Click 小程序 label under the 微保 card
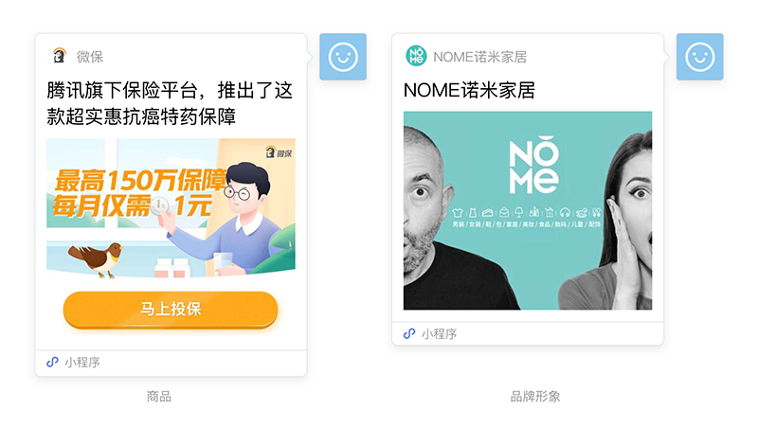The height and width of the screenshot is (426, 758). pos(82,363)
